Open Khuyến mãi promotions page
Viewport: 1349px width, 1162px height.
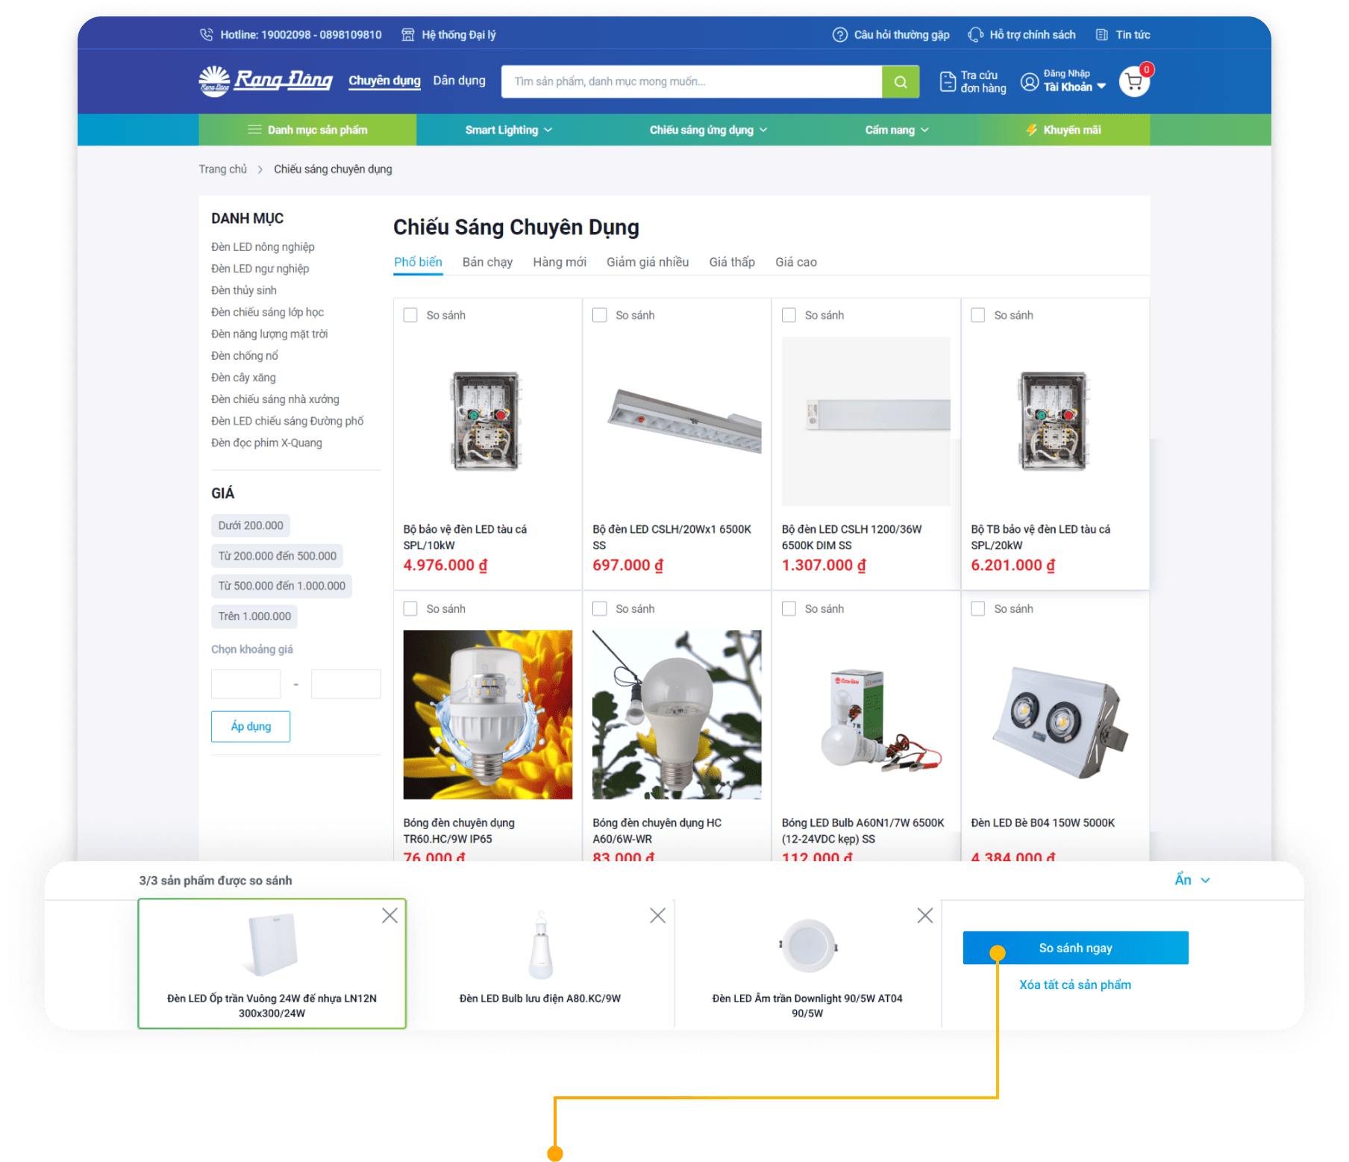(1063, 130)
